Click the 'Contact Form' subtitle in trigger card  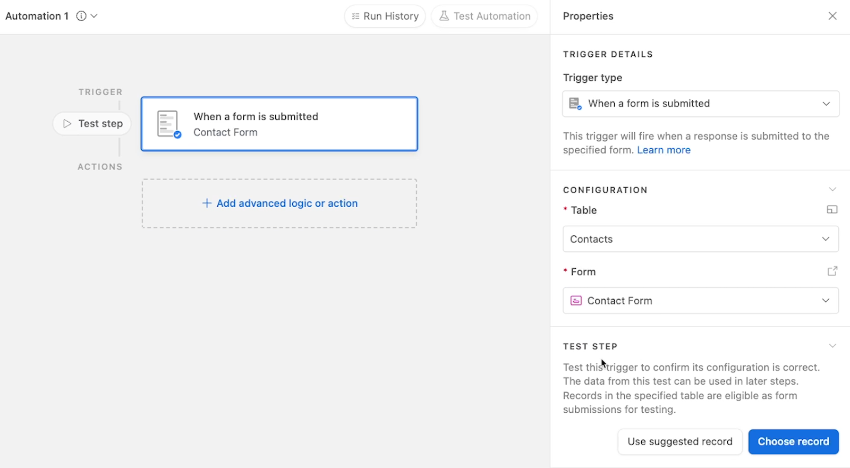pos(225,132)
